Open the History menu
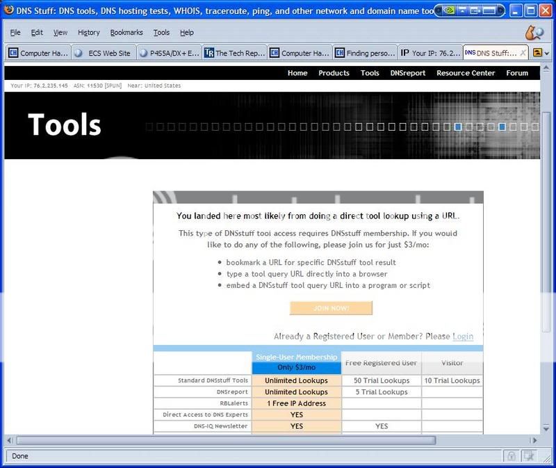This screenshot has width=556, height=468. pyautogui.click(x=88, y=33)
